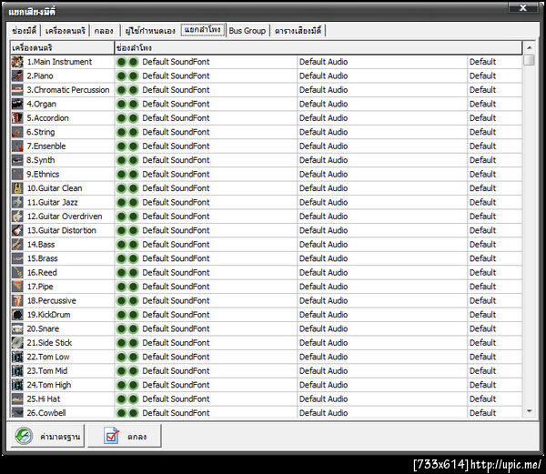
Task: Click the Brass instrument icon
Action: (17, 258)
